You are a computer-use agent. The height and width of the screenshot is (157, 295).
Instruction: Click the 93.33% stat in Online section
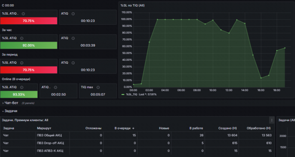19,94
